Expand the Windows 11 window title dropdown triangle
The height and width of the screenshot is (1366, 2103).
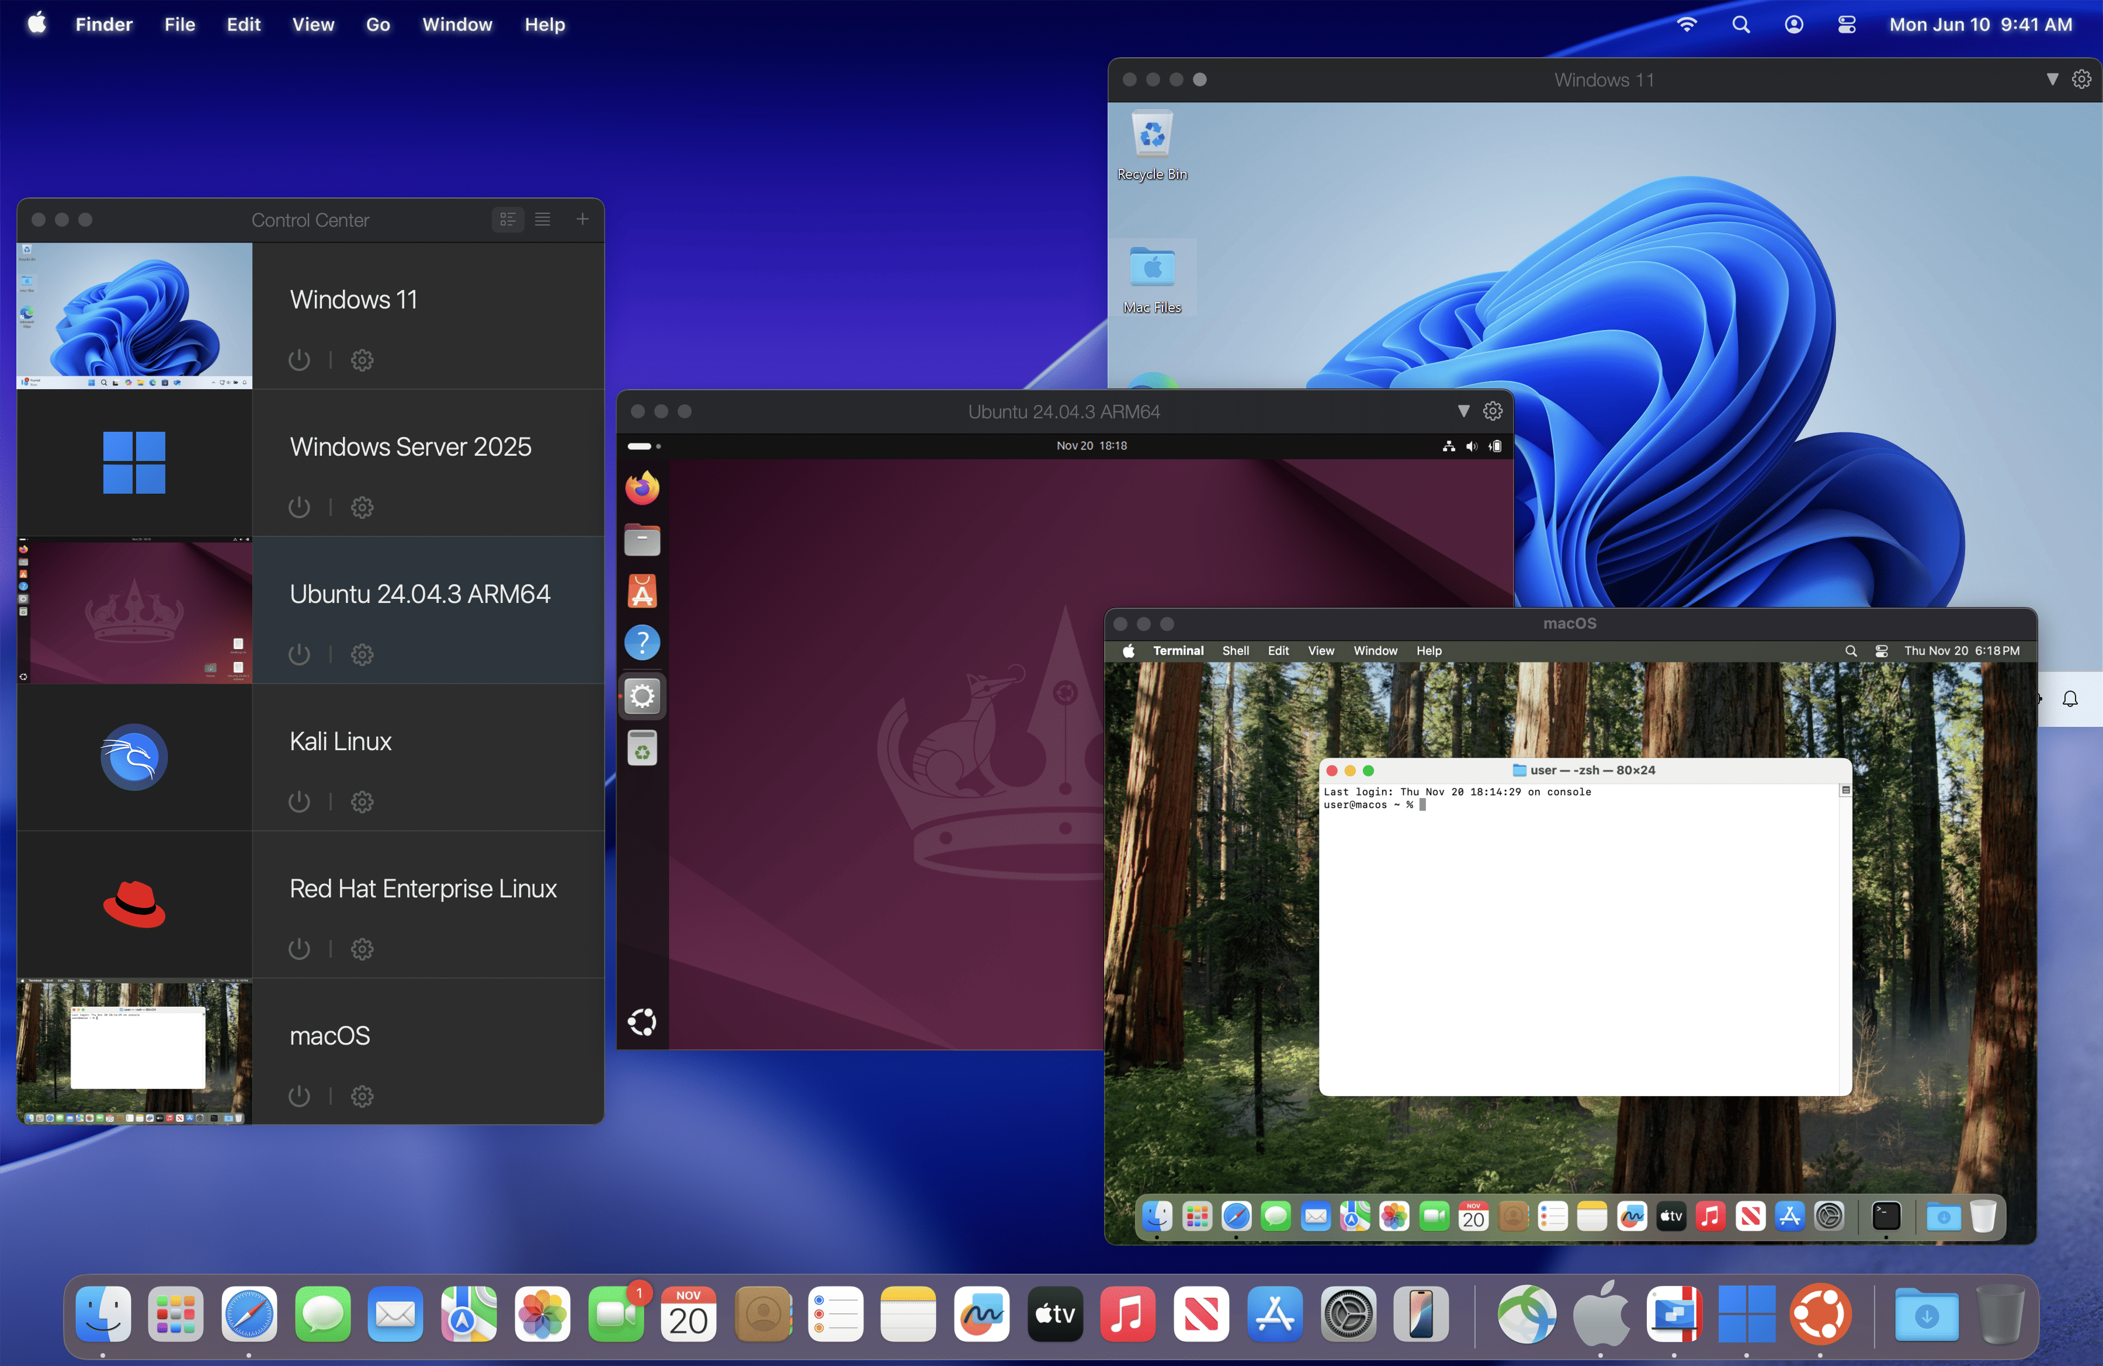point(2053,79)
